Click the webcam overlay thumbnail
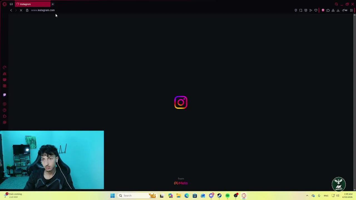 [52, 160]
